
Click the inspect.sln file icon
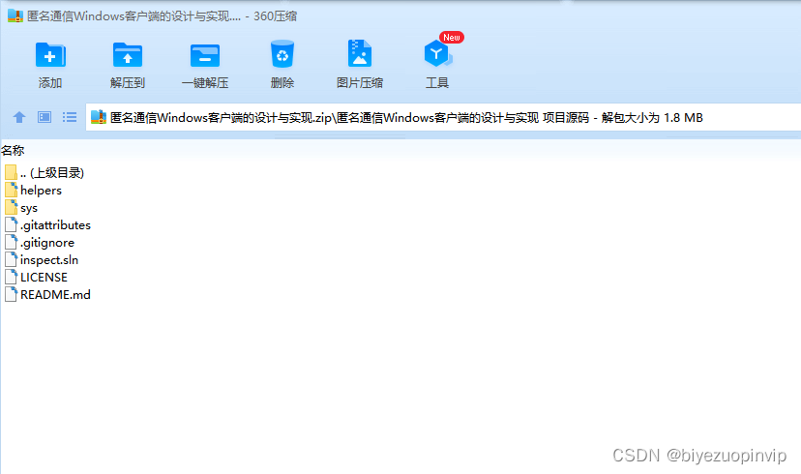(x=12, y=259)
